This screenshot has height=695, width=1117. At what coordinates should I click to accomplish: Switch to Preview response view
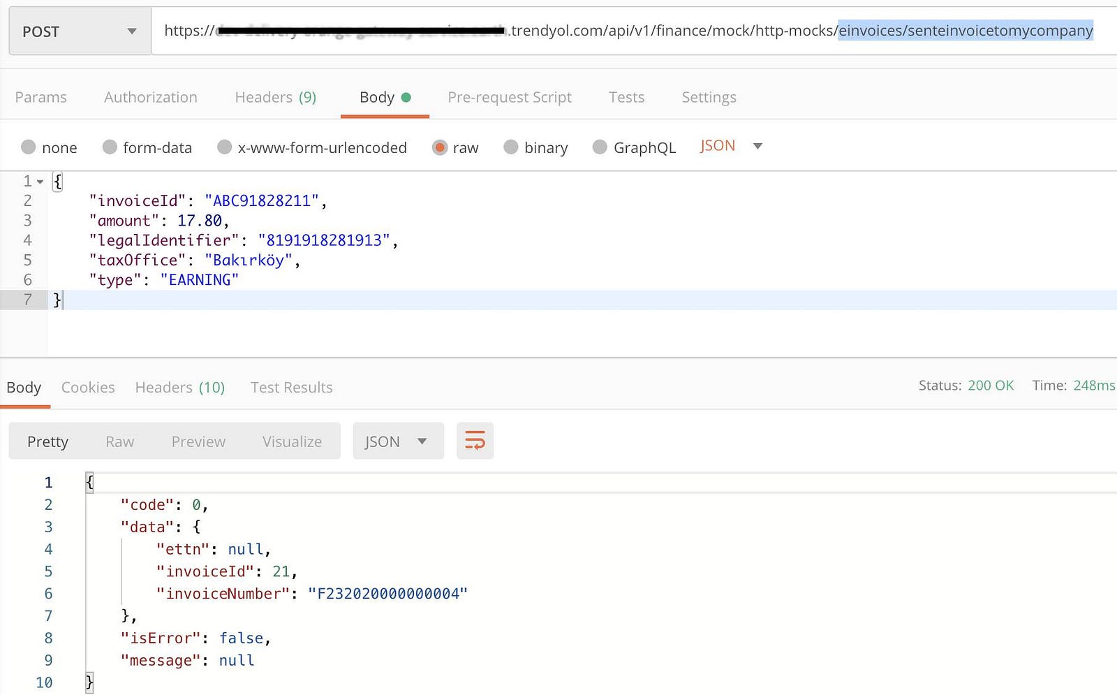point(198,441)
